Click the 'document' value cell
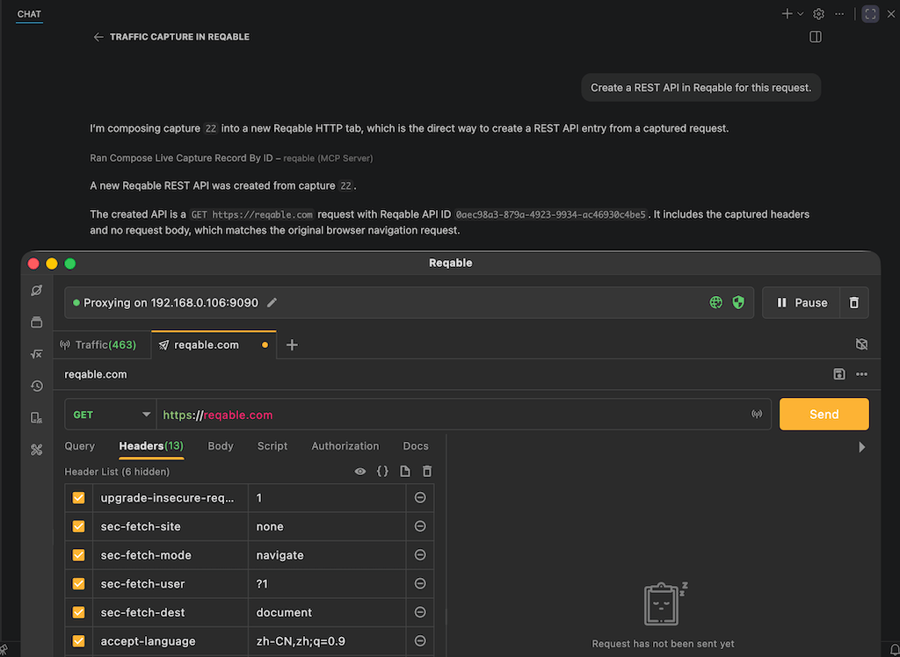This screenshot has height=657, width=900. click(x=327, y=612)
